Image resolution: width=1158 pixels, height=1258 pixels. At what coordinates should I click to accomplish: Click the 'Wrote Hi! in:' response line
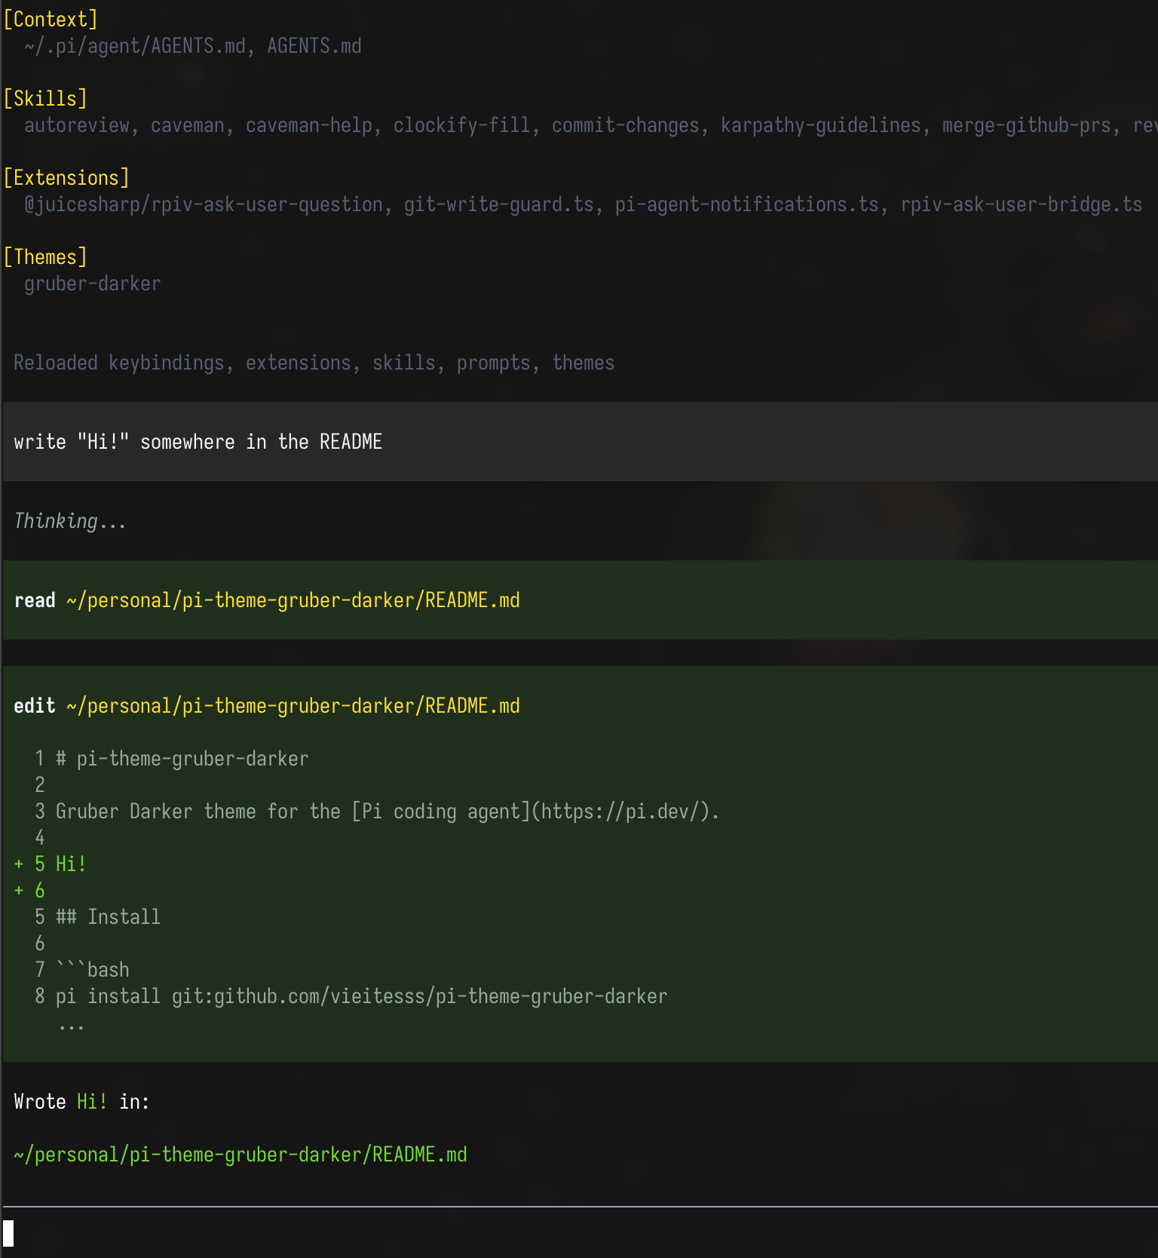point(81,1102)
